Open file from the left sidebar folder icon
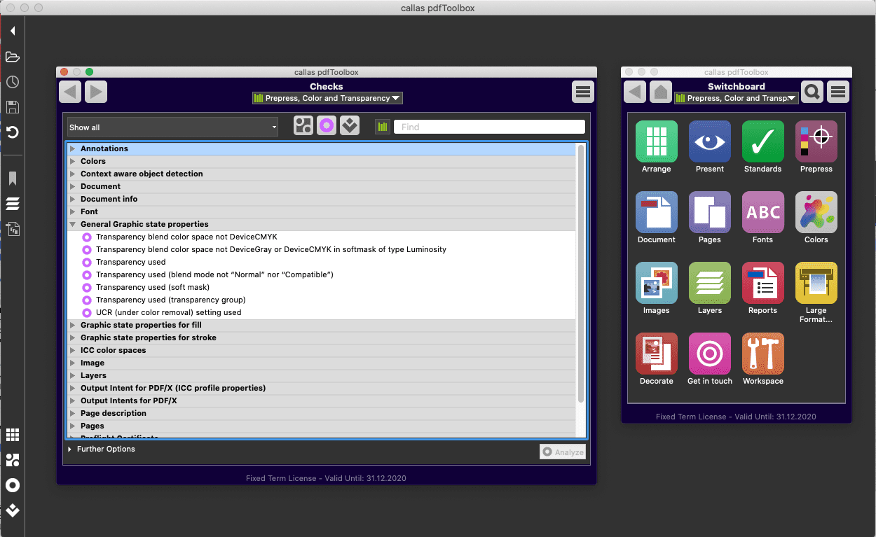Screen dimensions: 876x537 pos(12,57)
